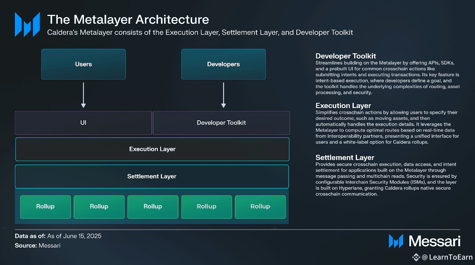The width and height of the screenshot is (475, 265).
Task: Click the 'Settlement Layer' heading on the right
Action: click(345, 158)
